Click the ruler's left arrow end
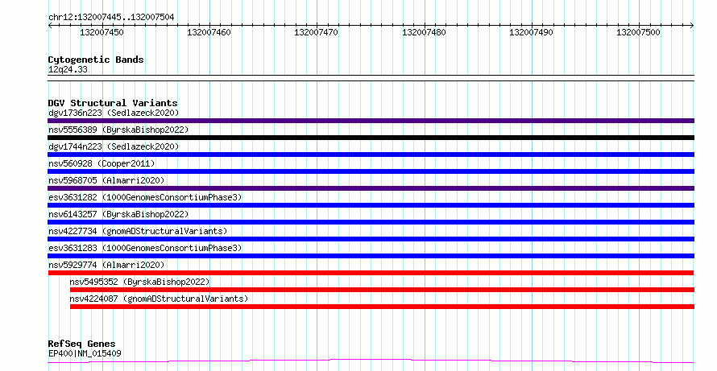This screenshot has height=371, width=717. (50, 26)
